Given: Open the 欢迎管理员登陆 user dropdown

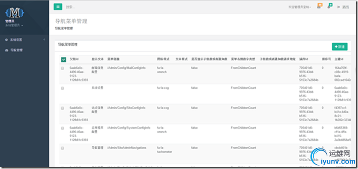Looking at the screenshot, I should pos(299,7).
